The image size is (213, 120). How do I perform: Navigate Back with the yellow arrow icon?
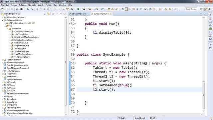170,9
